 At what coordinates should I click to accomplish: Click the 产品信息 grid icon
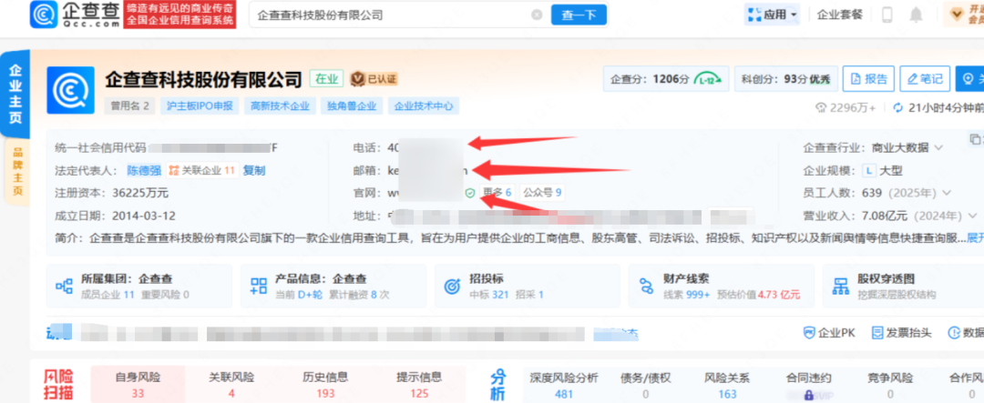[259, 287]
